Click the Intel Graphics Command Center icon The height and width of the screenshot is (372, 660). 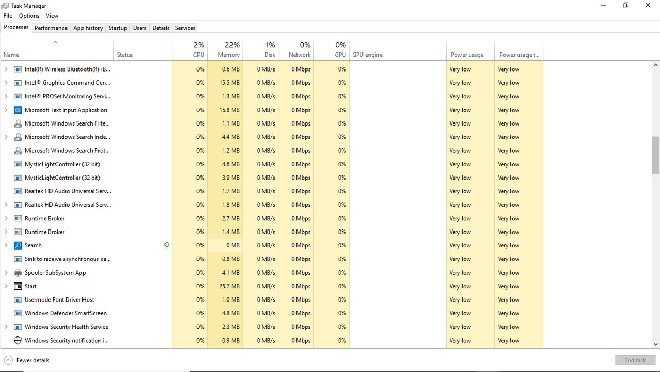(18, 83)
